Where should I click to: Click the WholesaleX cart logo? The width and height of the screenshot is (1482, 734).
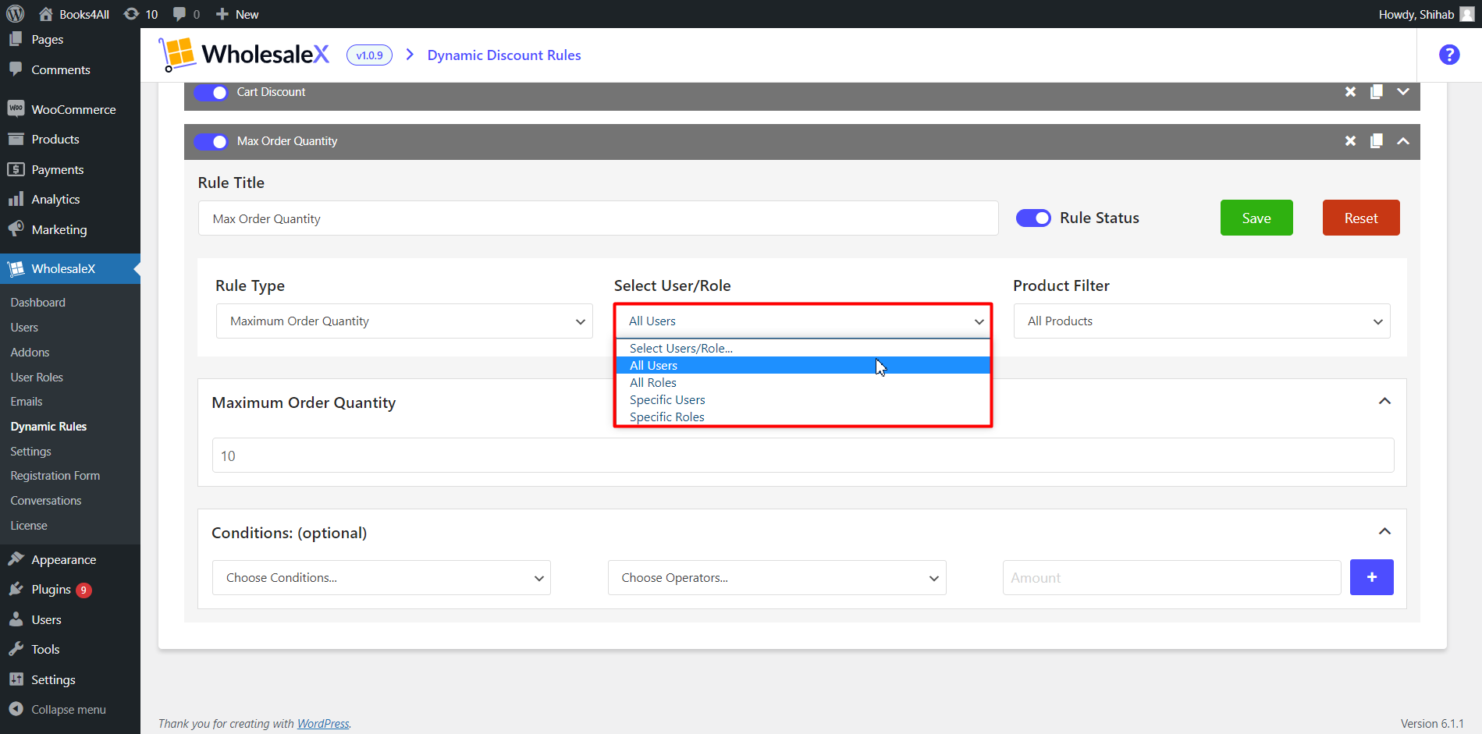(177, 55)
